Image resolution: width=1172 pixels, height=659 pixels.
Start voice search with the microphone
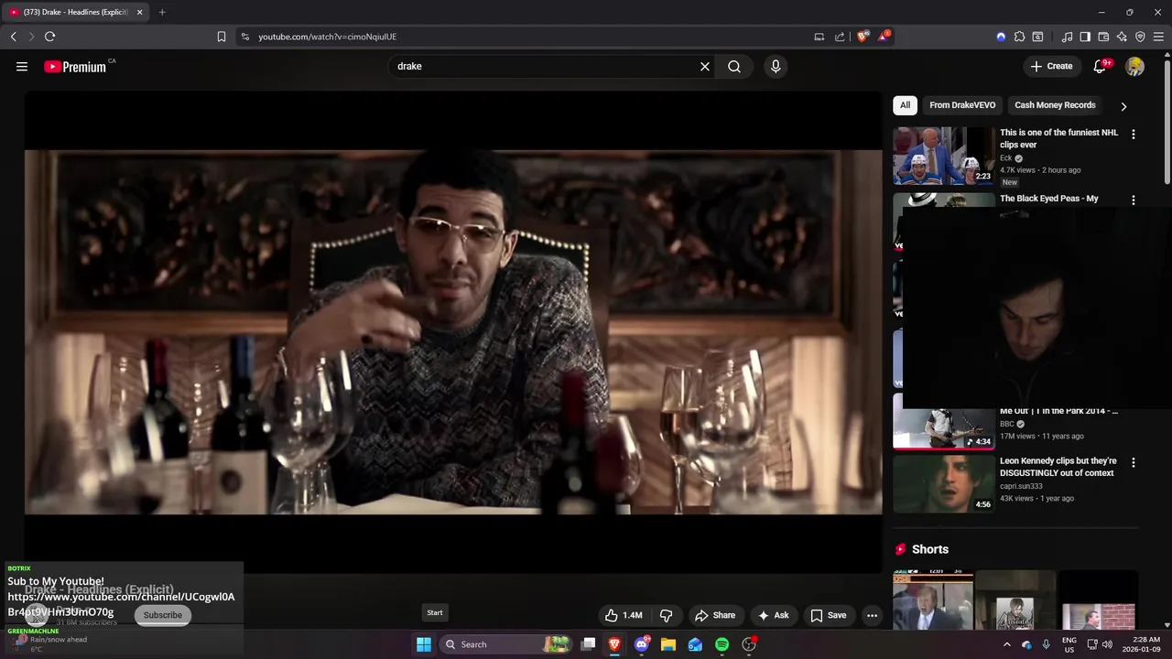pyautogui.click(x=776, y=66)
